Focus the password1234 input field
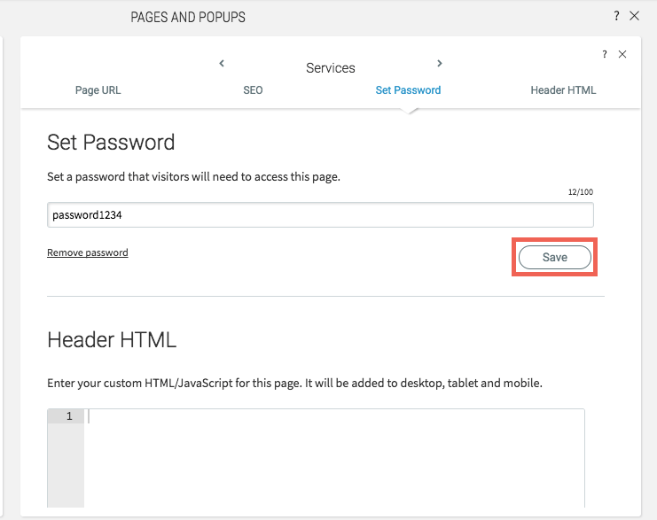The height and width of the screenshot is (520, 657). click(320, 214)
